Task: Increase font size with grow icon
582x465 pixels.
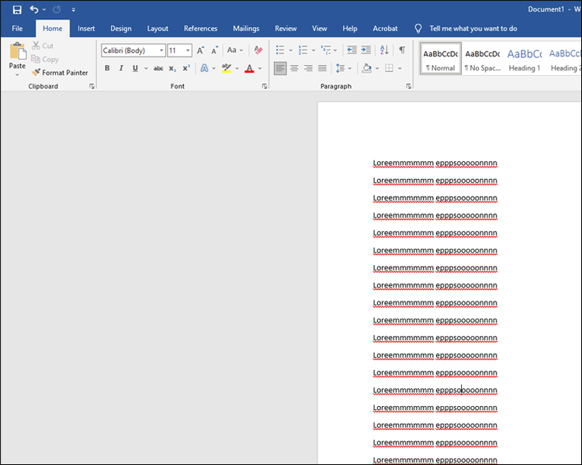Action: click(200, 50)
